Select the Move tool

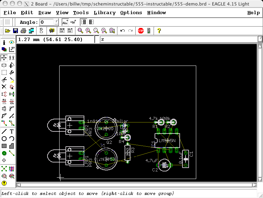4,58
